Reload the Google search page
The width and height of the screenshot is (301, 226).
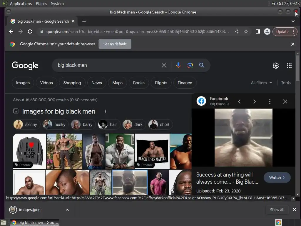pyautogui.click(x=30, y=31)
